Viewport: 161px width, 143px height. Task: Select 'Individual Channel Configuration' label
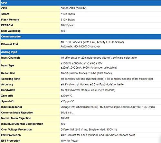(22, 124)
